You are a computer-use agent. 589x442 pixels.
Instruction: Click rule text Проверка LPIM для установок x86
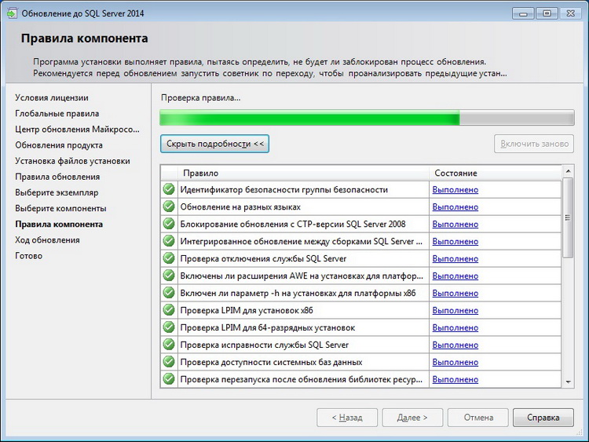(x=247, y=311)
